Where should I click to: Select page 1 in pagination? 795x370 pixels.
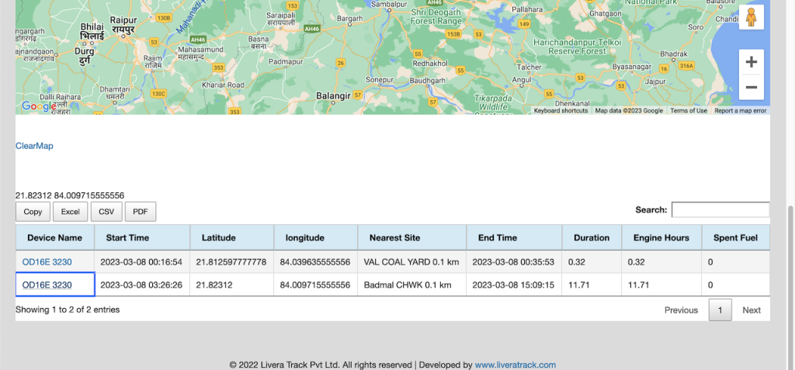tap(720, 310)
